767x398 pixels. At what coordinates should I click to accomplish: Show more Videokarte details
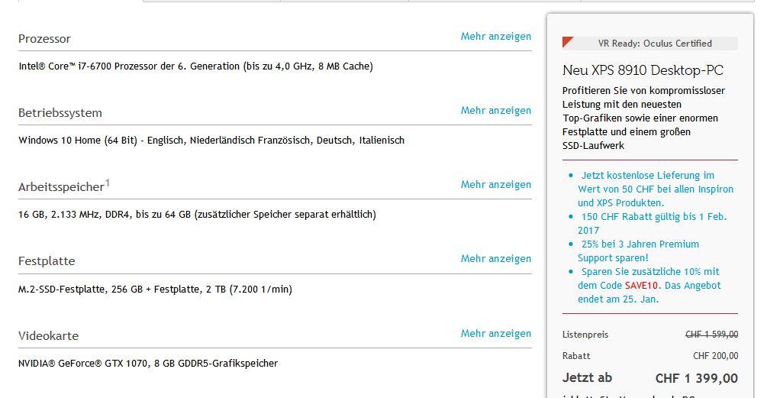[x=495, y=333]
